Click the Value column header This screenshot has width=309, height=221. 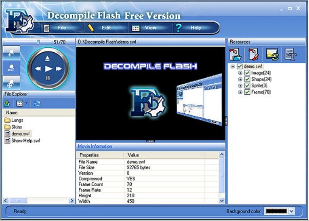(x=164, y=155)
